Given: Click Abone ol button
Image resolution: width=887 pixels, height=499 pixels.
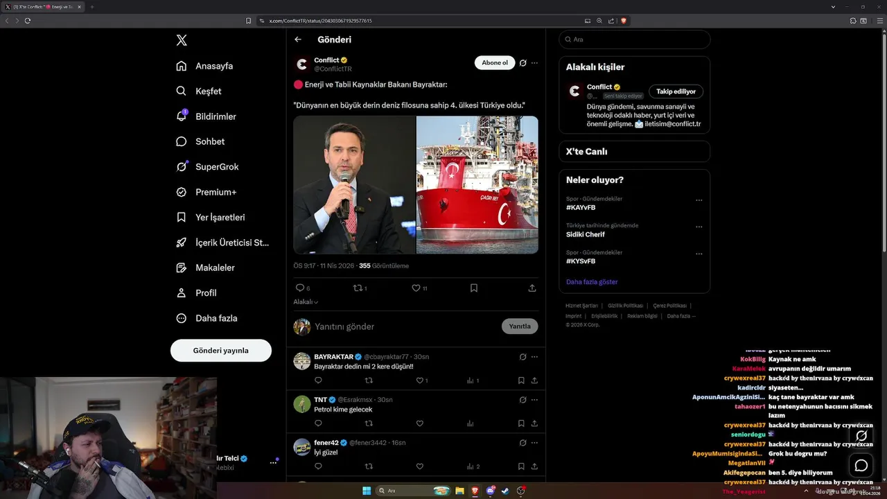Looking at the screenshot, I should click(495, 63).
